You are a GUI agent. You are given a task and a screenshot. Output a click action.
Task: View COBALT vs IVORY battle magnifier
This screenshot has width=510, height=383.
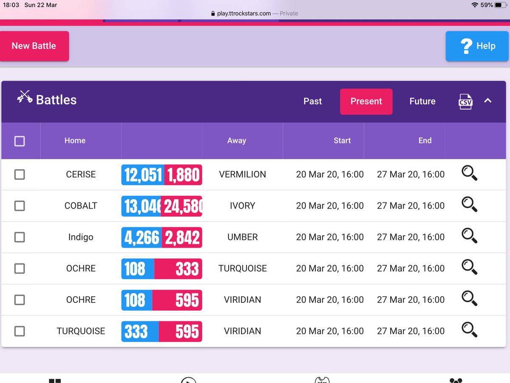click(470, 205)
